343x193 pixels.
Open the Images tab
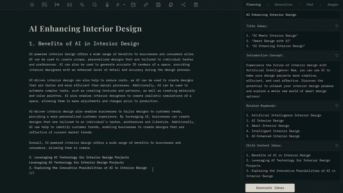[333, 5]
